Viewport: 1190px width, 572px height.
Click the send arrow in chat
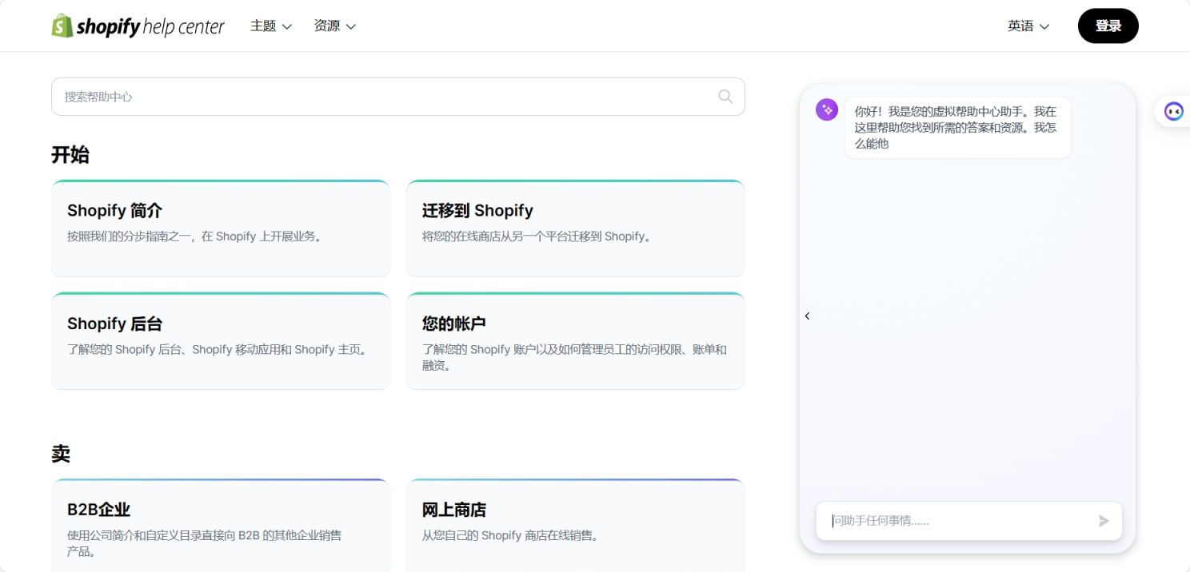pyautogui.click(x=1104, y=521)
